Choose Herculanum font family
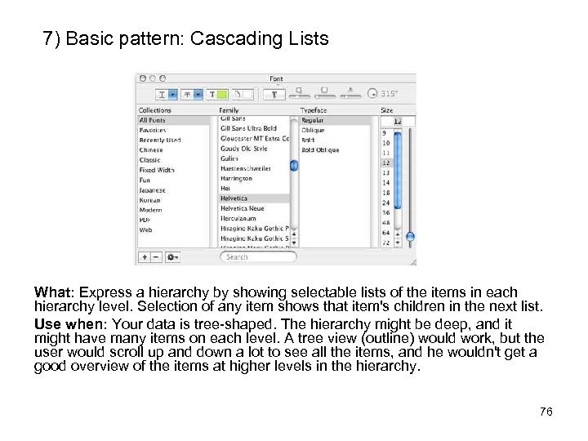This screenshot has height=441, width=588. [254, 219]
